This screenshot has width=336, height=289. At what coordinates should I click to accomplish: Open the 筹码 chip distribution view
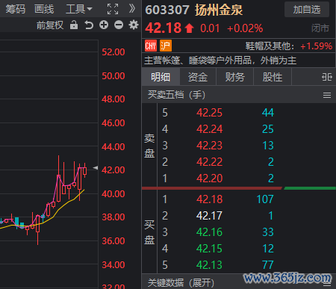(16, 9)
